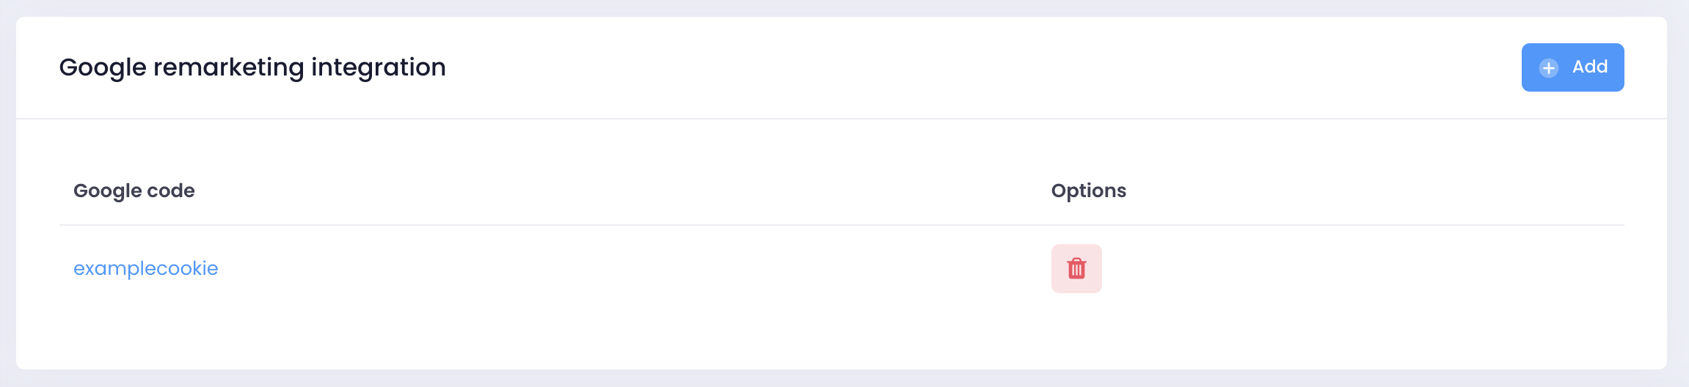The width and height of the screenshot is (1689, 387).
Task: Click the Google code column header
Action: click(134, 191)
